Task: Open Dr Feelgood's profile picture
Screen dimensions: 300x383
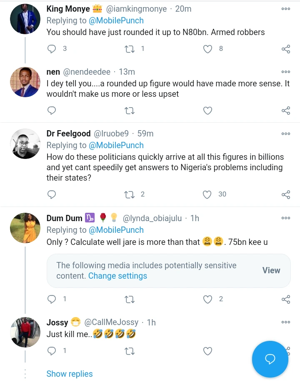Action: coord(25,144)
